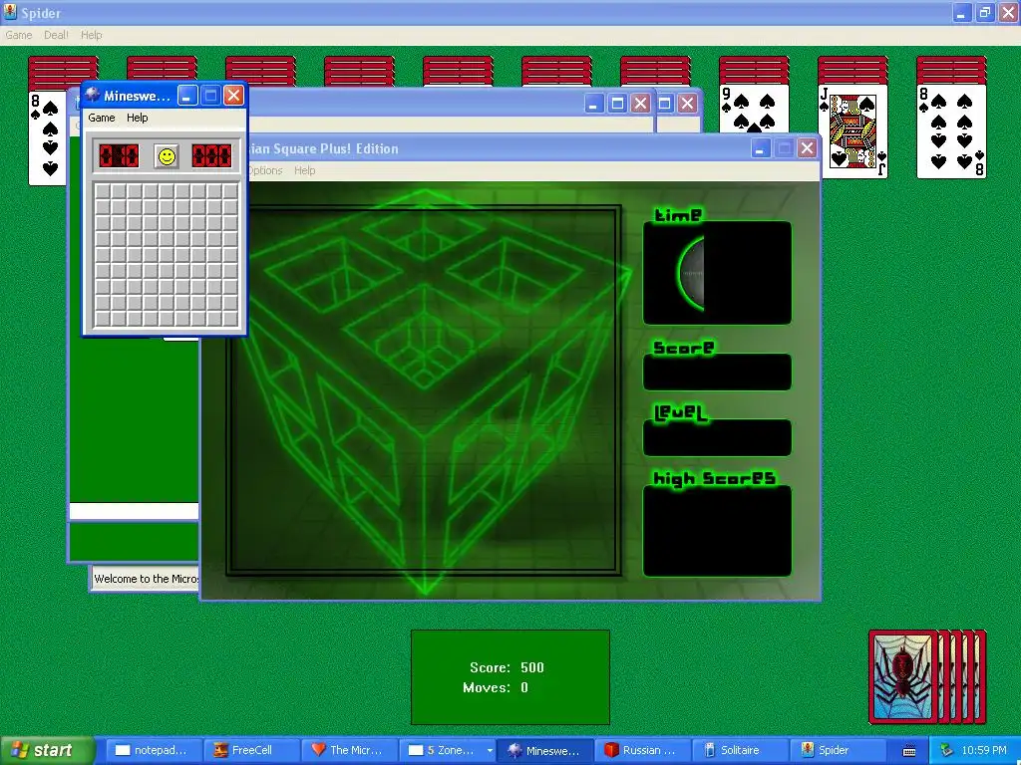Screen dimensions: 1021x765
Task: Select the Jack of spades card
Action: 852,131
